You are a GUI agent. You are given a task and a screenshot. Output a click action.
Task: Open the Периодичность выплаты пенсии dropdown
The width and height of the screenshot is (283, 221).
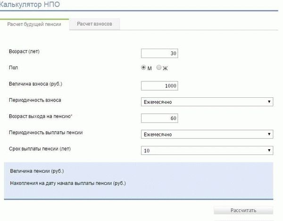207,134
